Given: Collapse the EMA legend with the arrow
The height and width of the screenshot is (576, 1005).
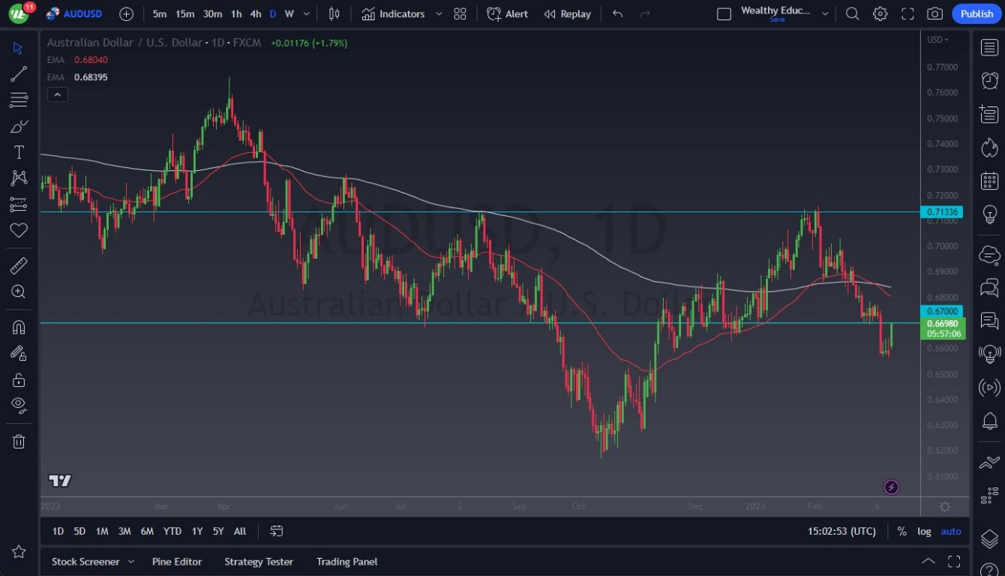Looking at the screenshot, I should pos(58,94).
